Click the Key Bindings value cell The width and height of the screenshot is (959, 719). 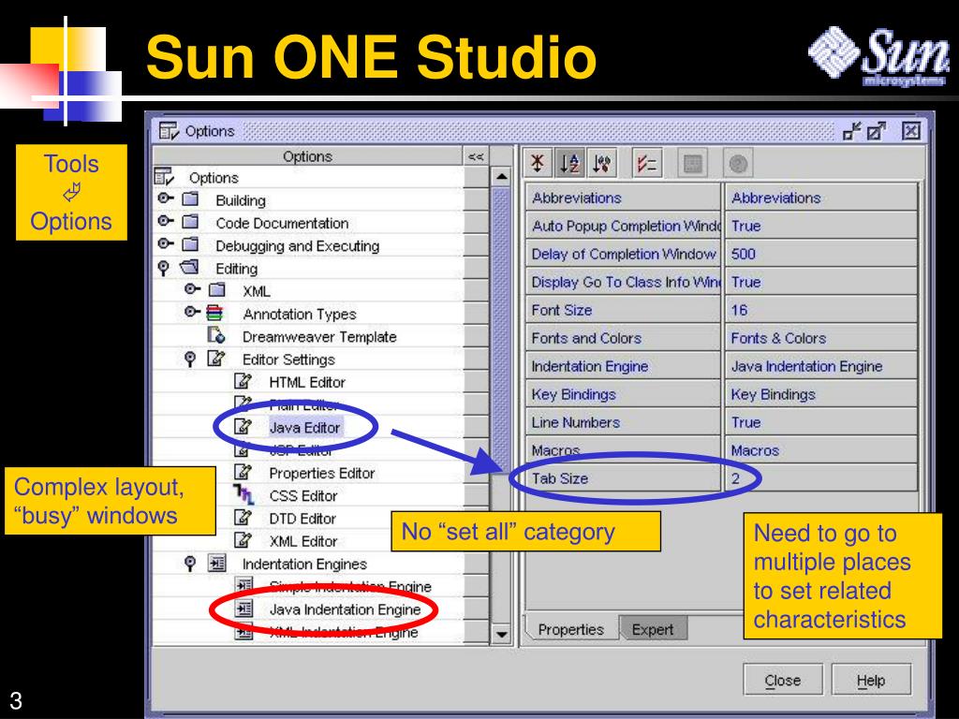pyautogui.click(x=820, y=394)
